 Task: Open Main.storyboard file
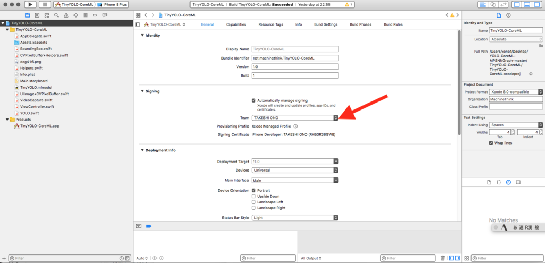click(34, 81)
